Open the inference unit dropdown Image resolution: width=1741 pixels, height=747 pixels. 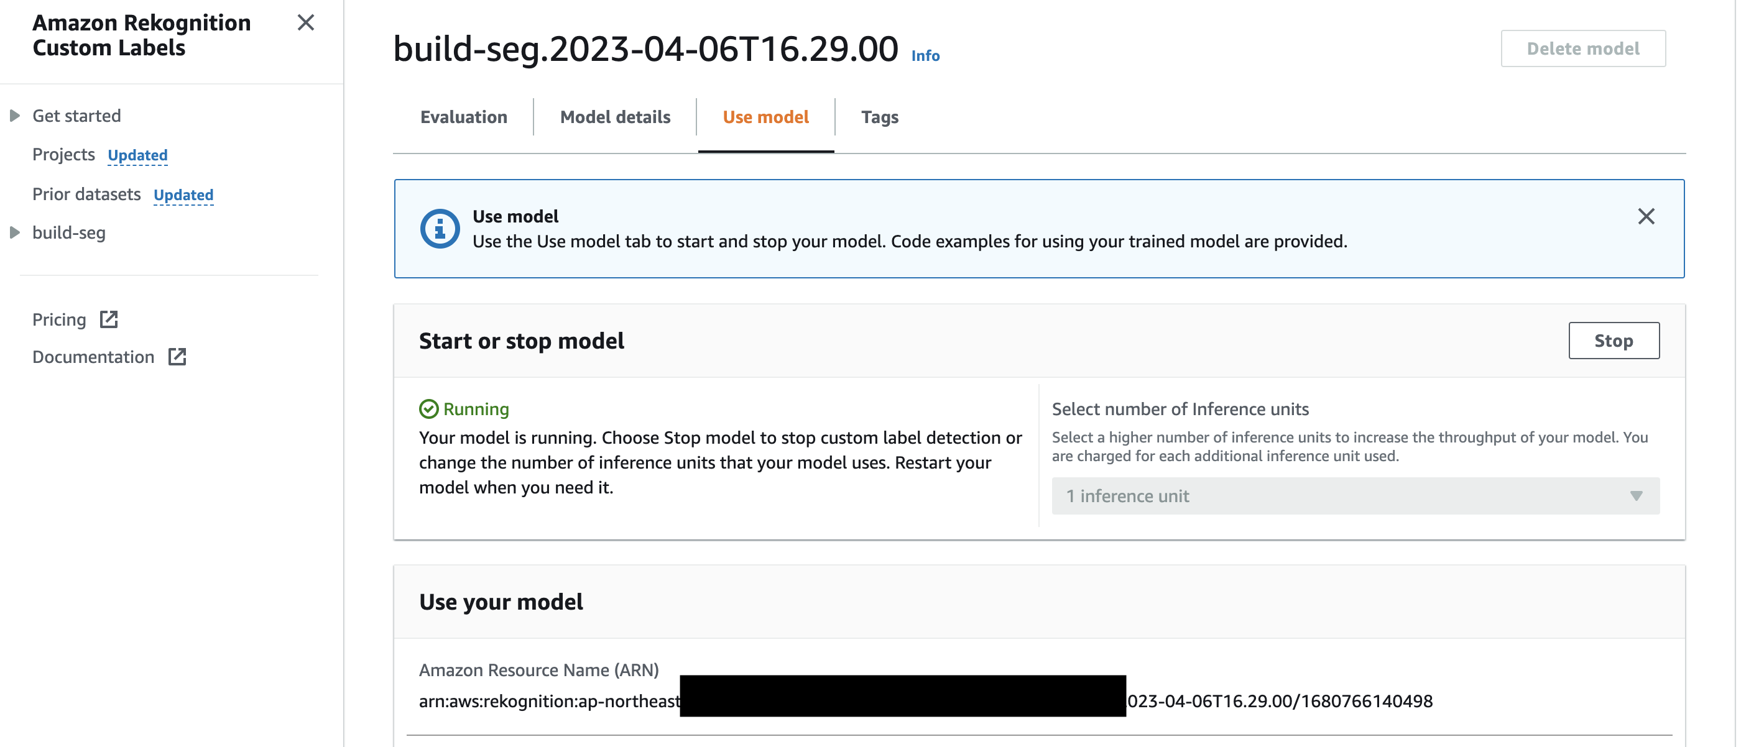1354,496
